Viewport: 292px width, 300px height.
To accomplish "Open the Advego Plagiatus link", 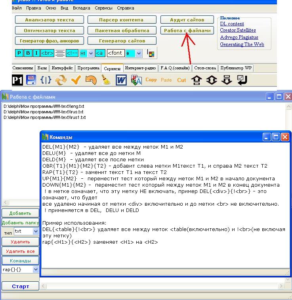I will [239, 37].
